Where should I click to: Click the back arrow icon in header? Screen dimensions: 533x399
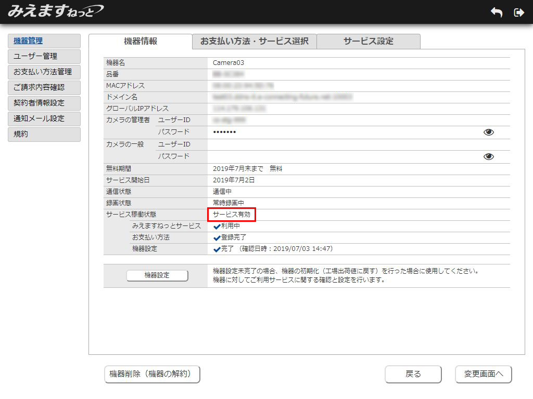point(496,12)
